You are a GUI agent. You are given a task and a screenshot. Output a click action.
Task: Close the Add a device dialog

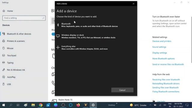click(133, 4)
